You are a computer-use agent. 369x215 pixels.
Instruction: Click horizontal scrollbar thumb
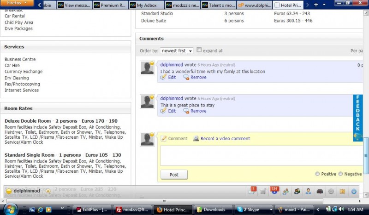pos(165,201)
